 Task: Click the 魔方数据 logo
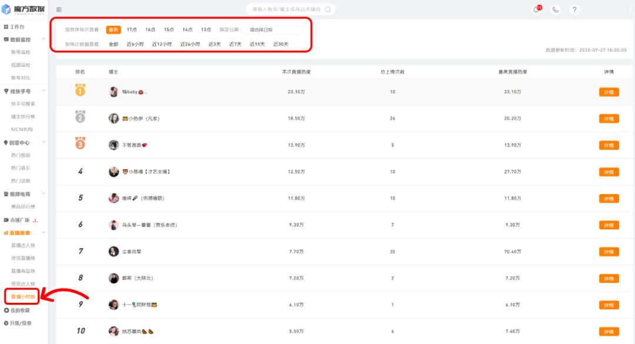pyautogui.click(x=24, y=9)
